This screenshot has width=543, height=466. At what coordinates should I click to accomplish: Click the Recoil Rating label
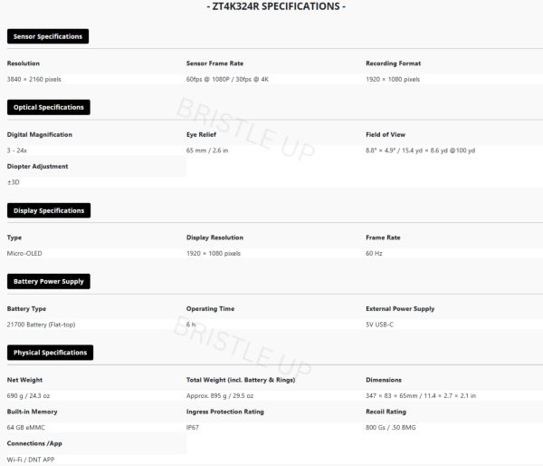(386, 411)
